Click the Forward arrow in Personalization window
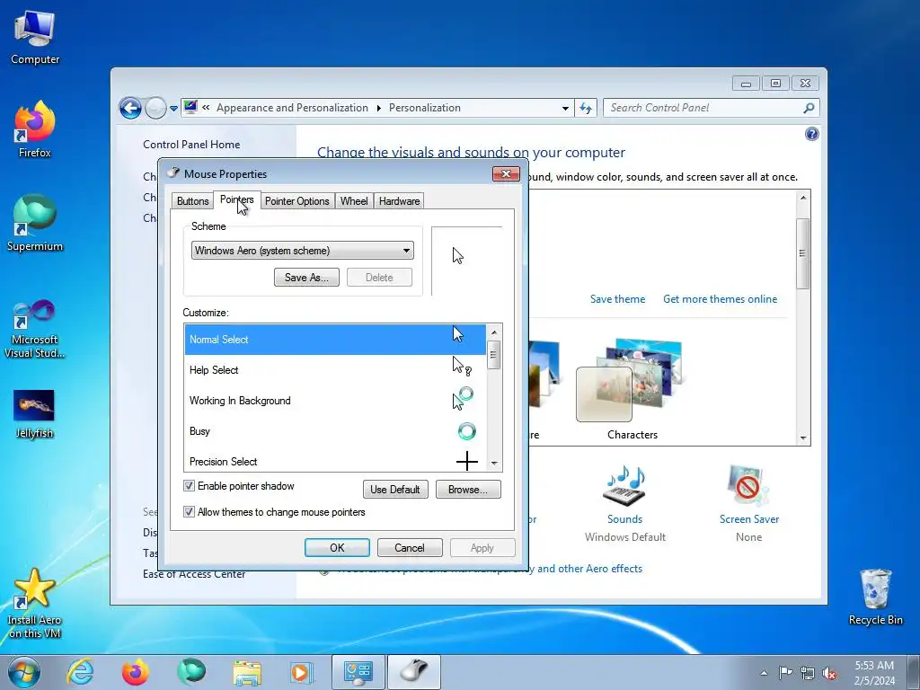The image size is (920, 690). [155, 108]
